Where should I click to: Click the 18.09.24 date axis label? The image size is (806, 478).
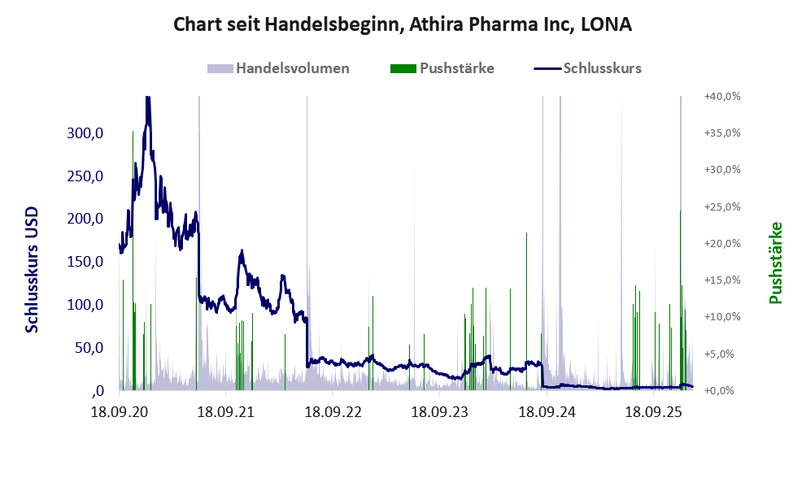coord(547,412)
